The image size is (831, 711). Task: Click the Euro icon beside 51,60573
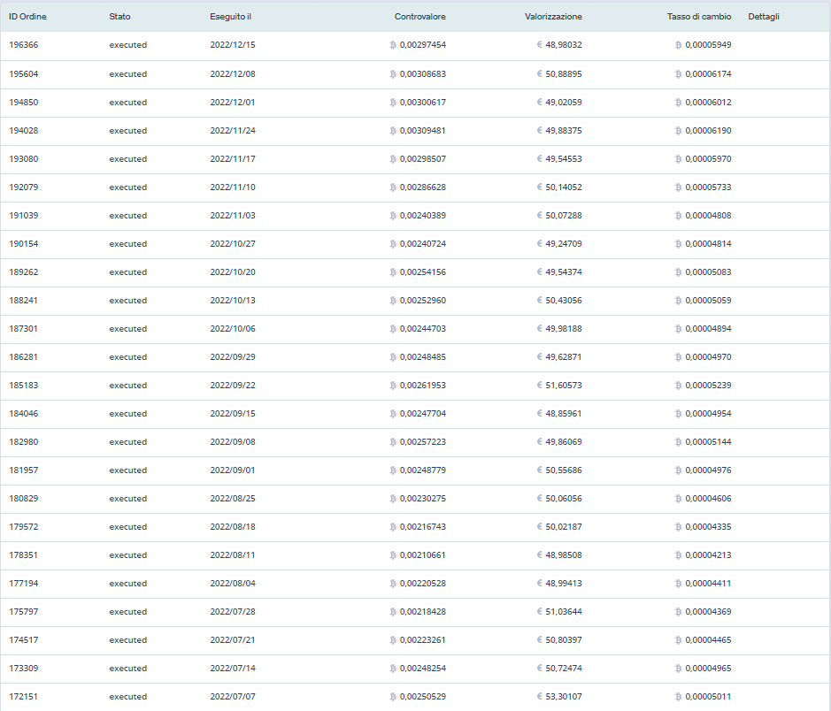(540, 386)
